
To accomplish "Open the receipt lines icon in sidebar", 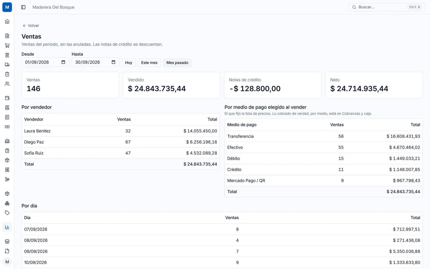I will point(7,117).
